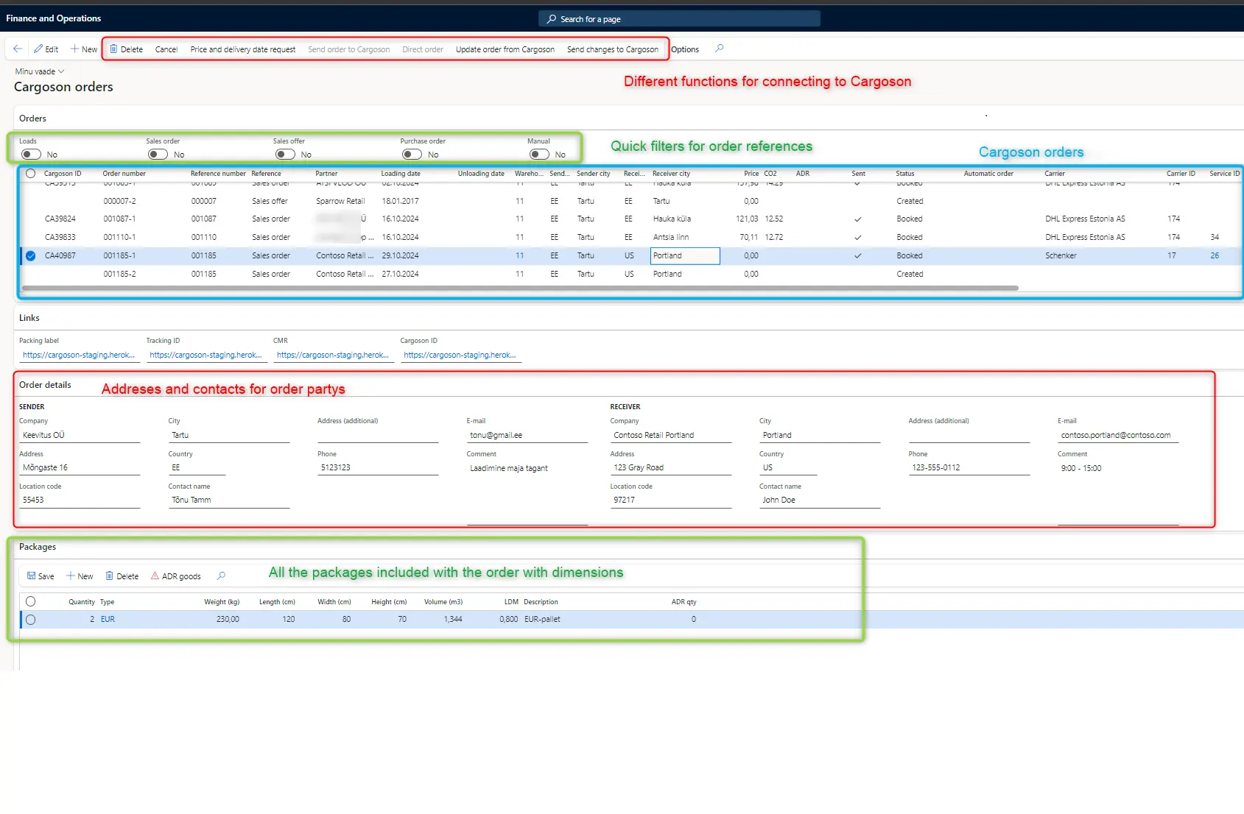Open the Packing label link
This screenshot has width=1244, height=814.
[78, 355]
